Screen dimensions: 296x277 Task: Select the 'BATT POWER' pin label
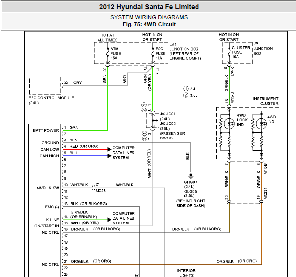[46, 130]
